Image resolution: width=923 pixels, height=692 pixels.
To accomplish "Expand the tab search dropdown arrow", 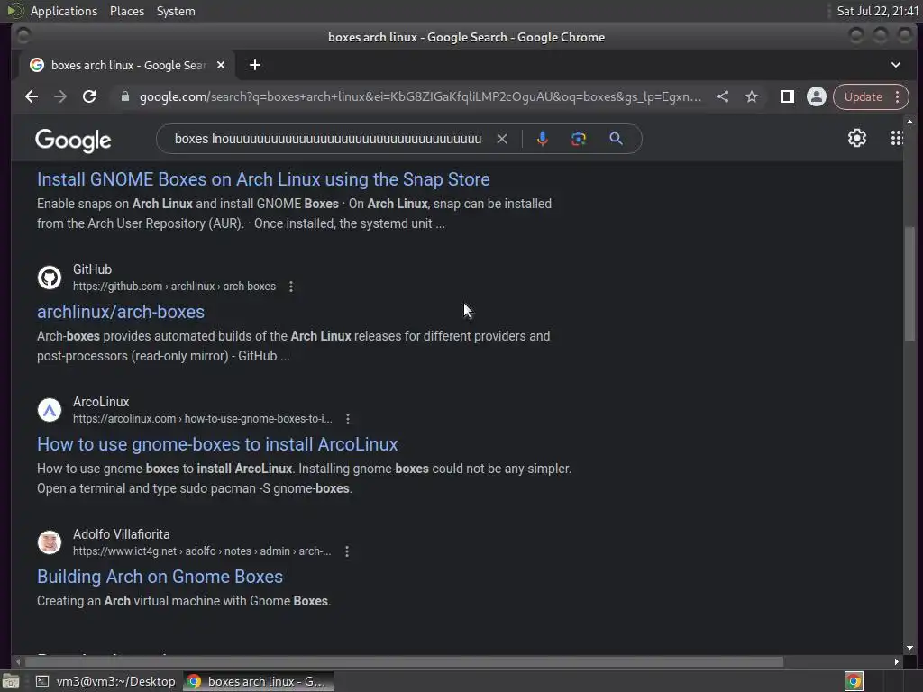I will point(895,65).
